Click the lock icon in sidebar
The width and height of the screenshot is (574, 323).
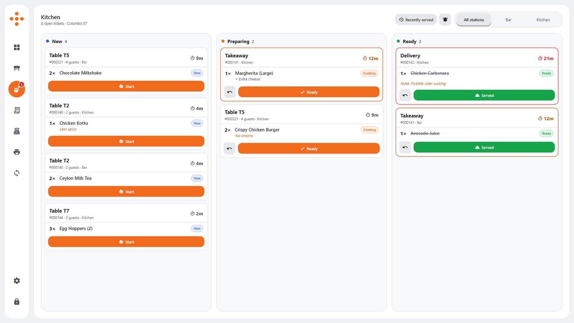tap(17, 301)
